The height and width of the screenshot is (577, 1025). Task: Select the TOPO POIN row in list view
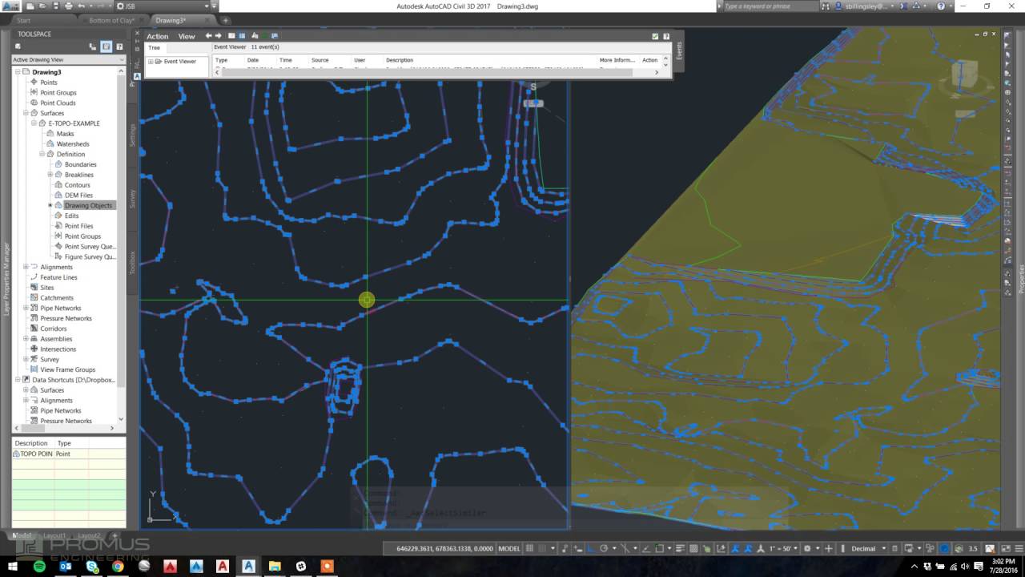tap(69, 454)
